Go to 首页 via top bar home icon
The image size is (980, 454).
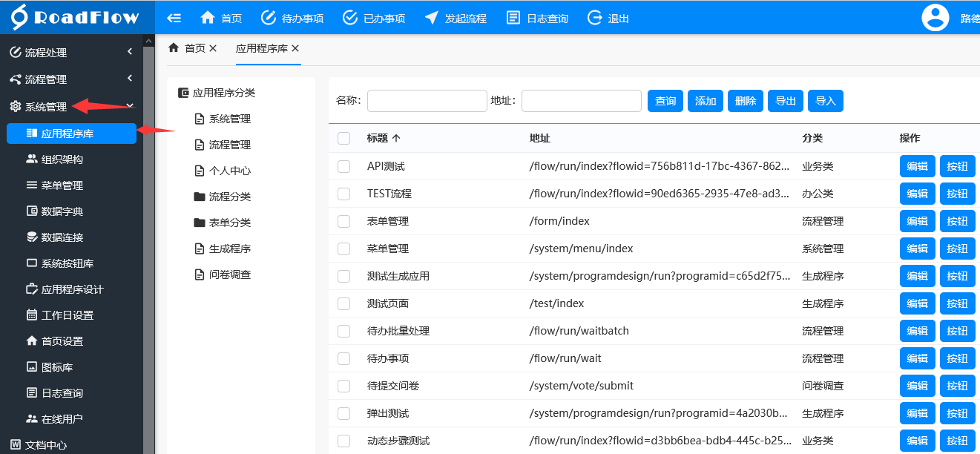(221, 18)
